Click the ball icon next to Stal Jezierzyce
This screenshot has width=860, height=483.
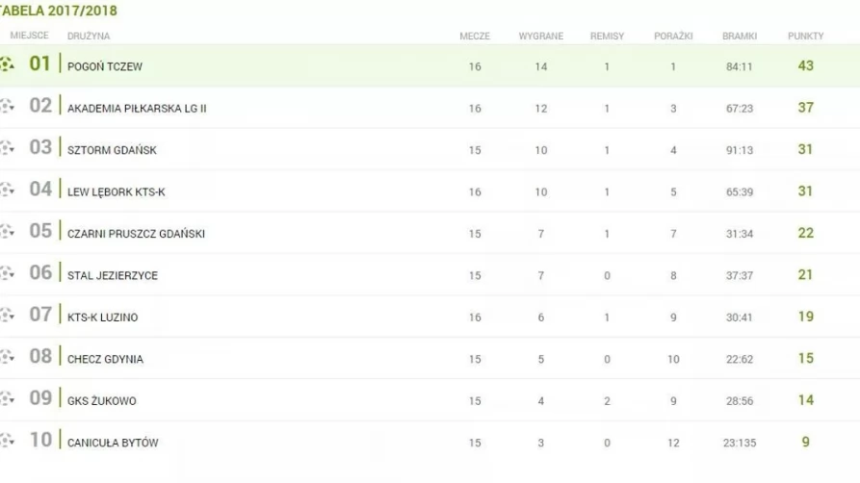click(7, 273)
